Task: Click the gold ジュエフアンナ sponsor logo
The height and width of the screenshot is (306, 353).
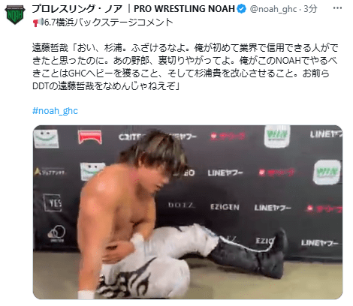Action: [50, 172]
